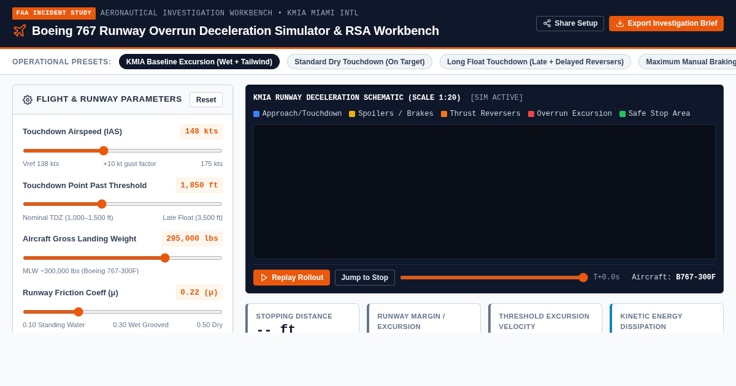
Task: Click Jump to Stop button
Action: click(x=365, y=278)
